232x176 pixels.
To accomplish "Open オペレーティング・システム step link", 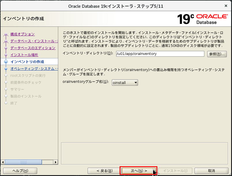I will pos(34,68).
